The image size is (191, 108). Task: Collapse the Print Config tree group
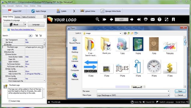[6, 76]
